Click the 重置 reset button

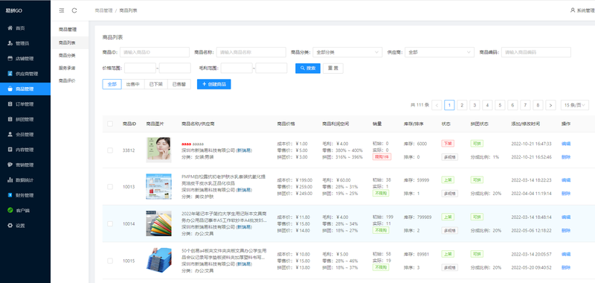[333, 69]
